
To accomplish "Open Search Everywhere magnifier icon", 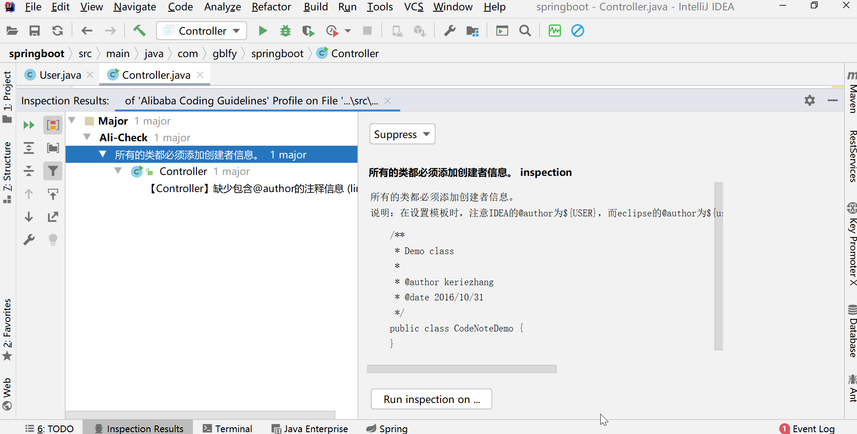I will pos(525,31).
